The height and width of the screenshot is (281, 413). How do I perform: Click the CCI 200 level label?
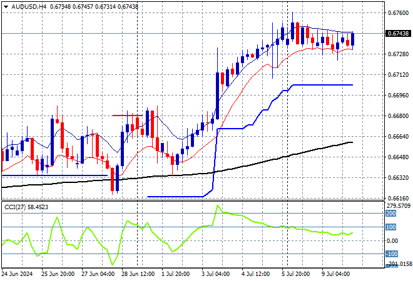tap(392, 214)
